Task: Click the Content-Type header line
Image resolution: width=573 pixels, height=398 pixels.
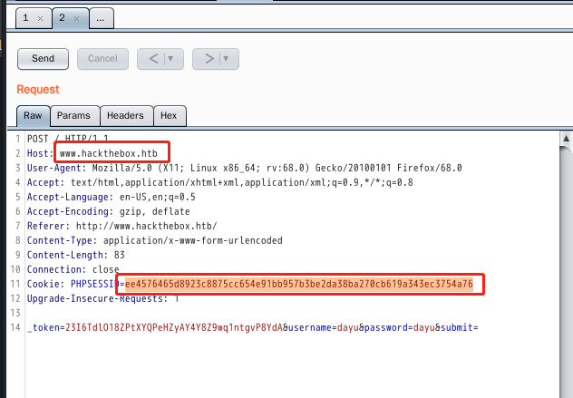Action: coord(154,240)
